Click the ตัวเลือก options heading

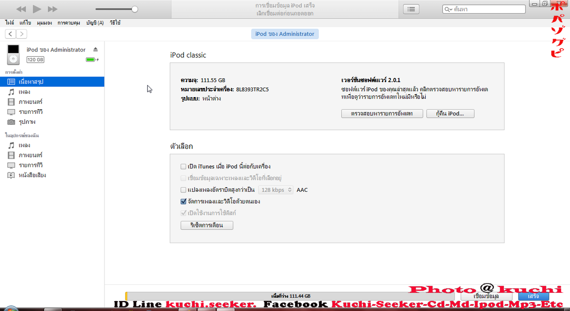point(181,146)
